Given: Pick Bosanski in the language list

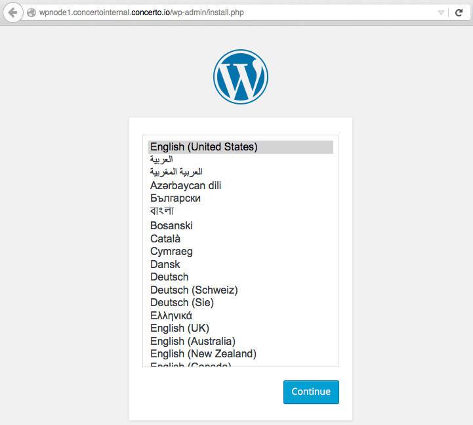Looking at the screenshot, I should point(241,226).
